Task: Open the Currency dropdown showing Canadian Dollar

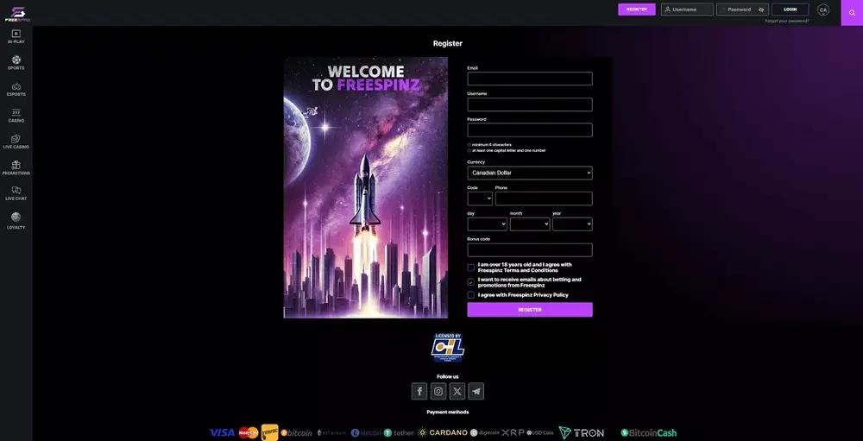Action: click(x=530, y=173)
